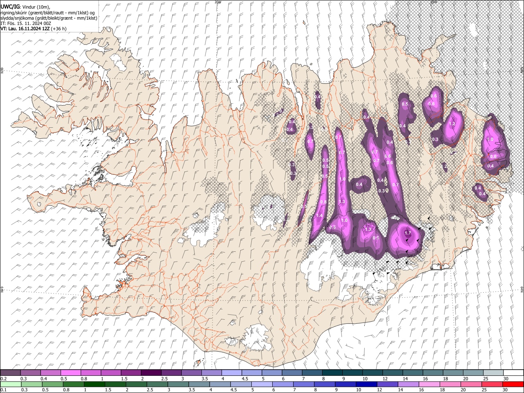The image size is (524, 393).
Task: Click the '0.8' snowfall value on map
Action: pos(323,202)
